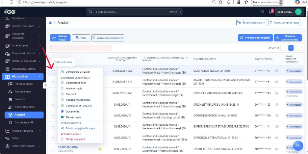
Task: Choose Sterge angajatul in the menu
Action: click(75, 139)
